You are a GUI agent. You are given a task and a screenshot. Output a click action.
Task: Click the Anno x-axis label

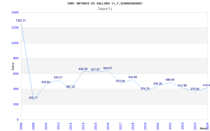[203, 128]
